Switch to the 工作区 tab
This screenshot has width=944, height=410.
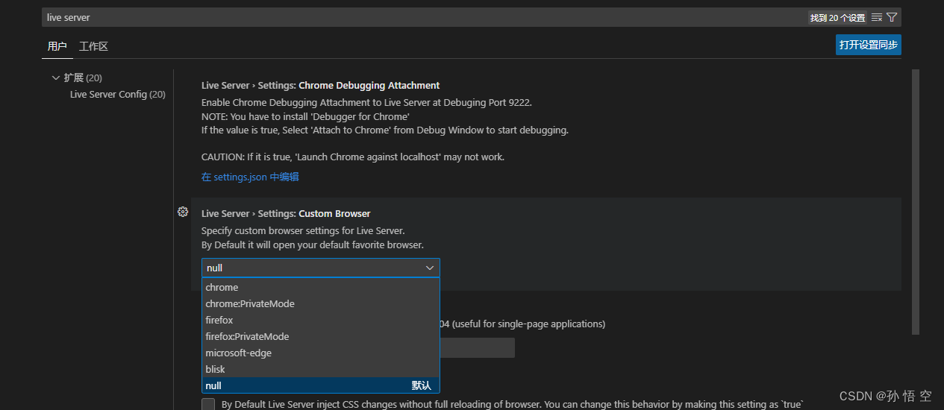93,46
